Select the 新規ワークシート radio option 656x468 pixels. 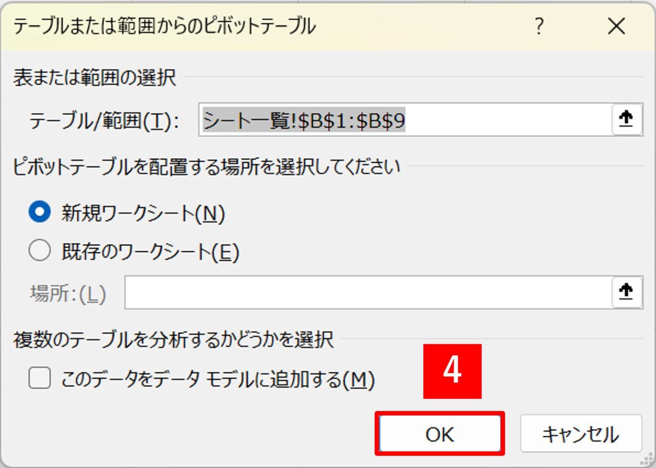(x=40, y=213)
